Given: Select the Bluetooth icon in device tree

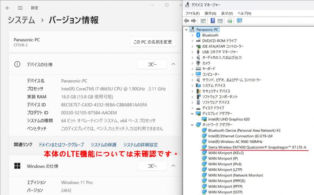Looking at the screenshot, I should tap(198, 35).
